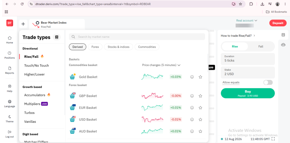
Task: Select the Derived market tab
Action: 78,47
